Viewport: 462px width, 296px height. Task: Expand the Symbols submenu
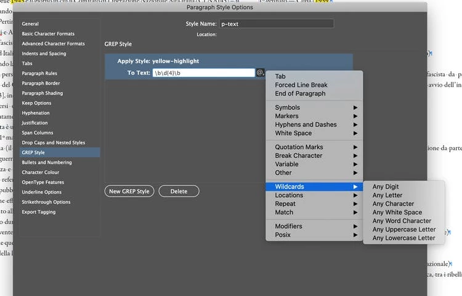pyautogui.click(x=314, y=107)
